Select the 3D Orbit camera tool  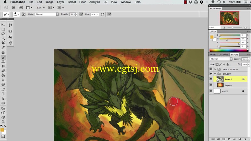[3, 113]
